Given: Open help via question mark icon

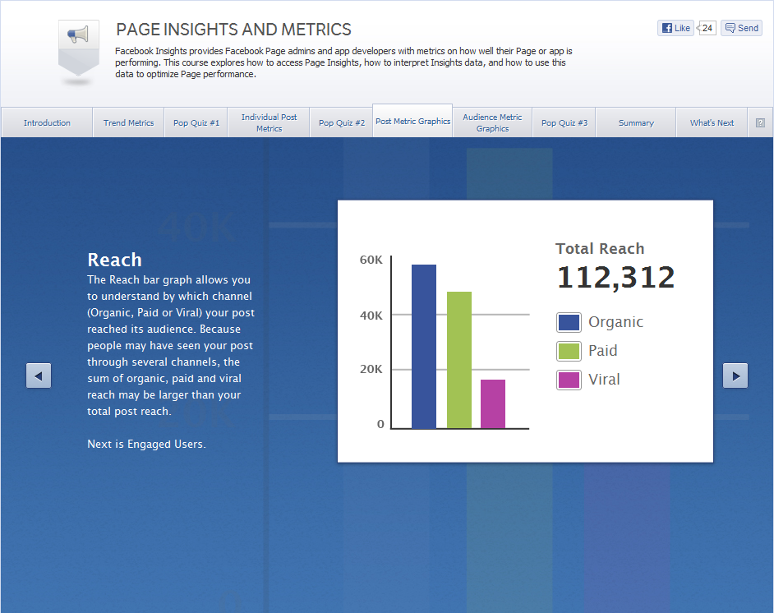Looking at the screenshot, I should pos(760,123).
